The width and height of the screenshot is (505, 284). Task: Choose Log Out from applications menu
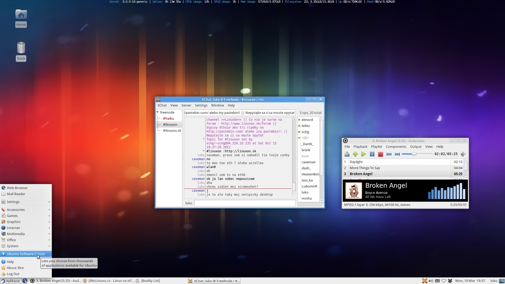pos(26,274)
